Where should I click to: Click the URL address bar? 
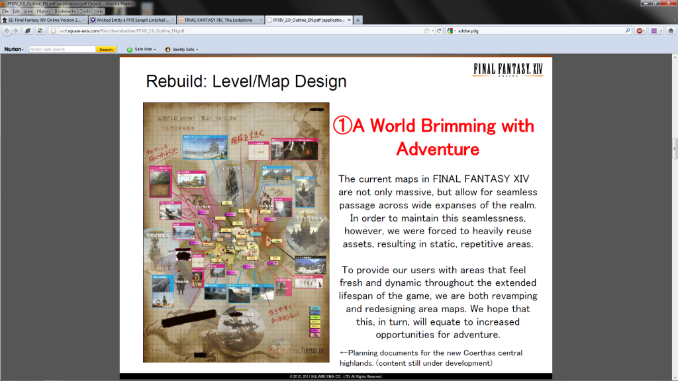click(232, 30)
